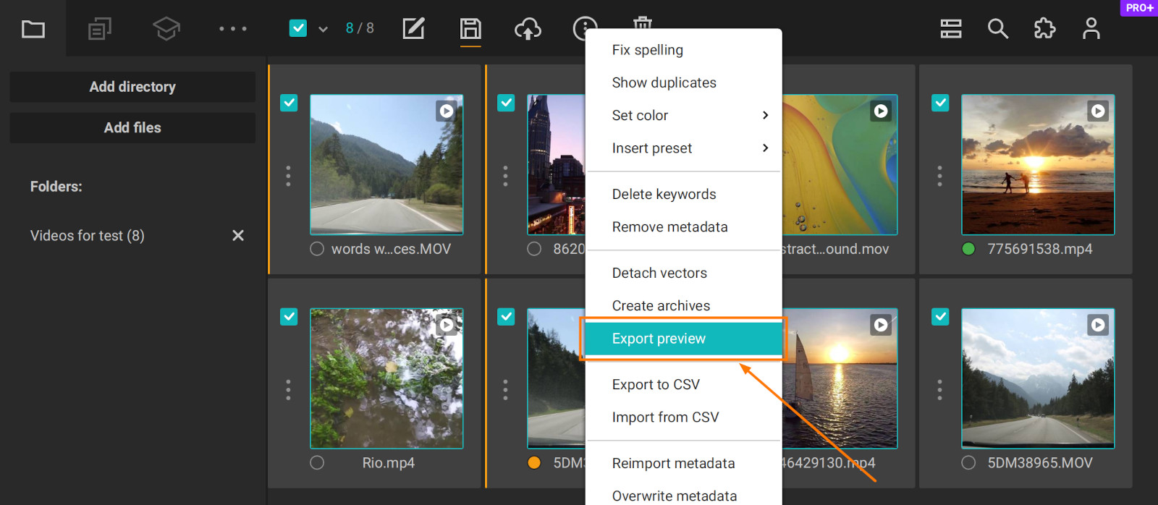Play the words w...ces.MOV video preview
The image size is (1158, 505).
coord(447,111)
